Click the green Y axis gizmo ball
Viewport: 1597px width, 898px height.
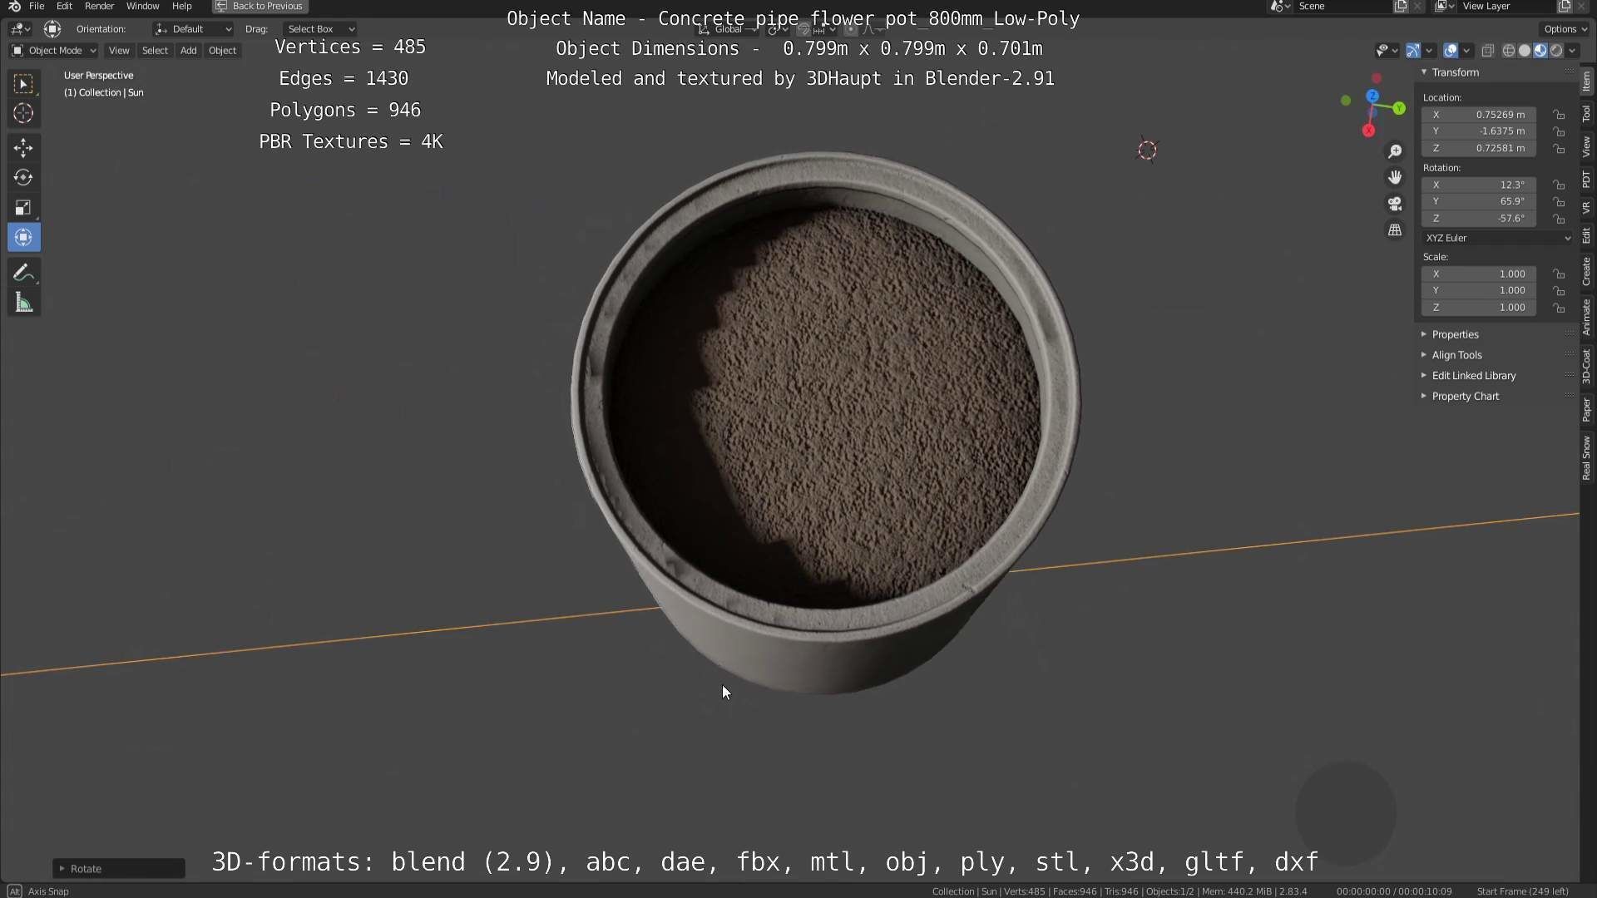1399,108
